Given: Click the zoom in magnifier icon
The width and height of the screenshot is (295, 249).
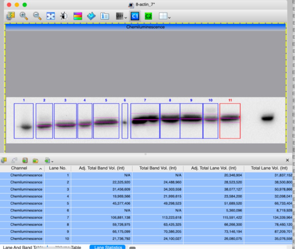Looking at the screenshot, I should [x=24, y=16].
